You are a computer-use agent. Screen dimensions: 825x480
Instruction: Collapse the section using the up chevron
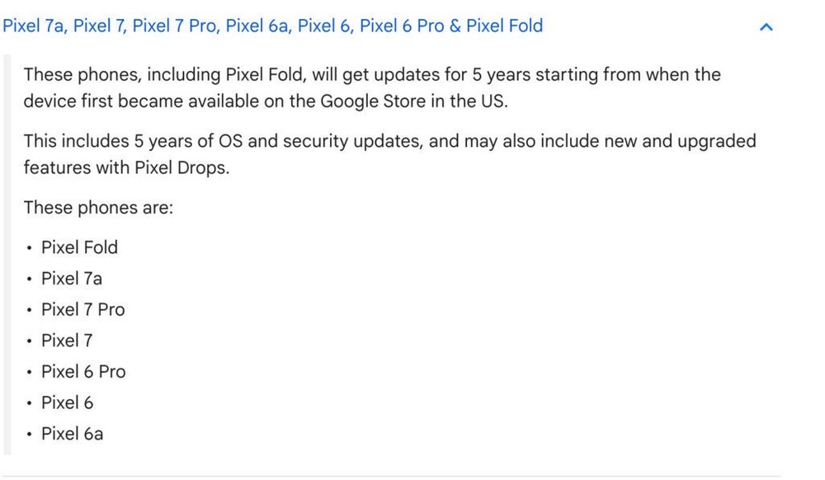click(x=766, y=27)
